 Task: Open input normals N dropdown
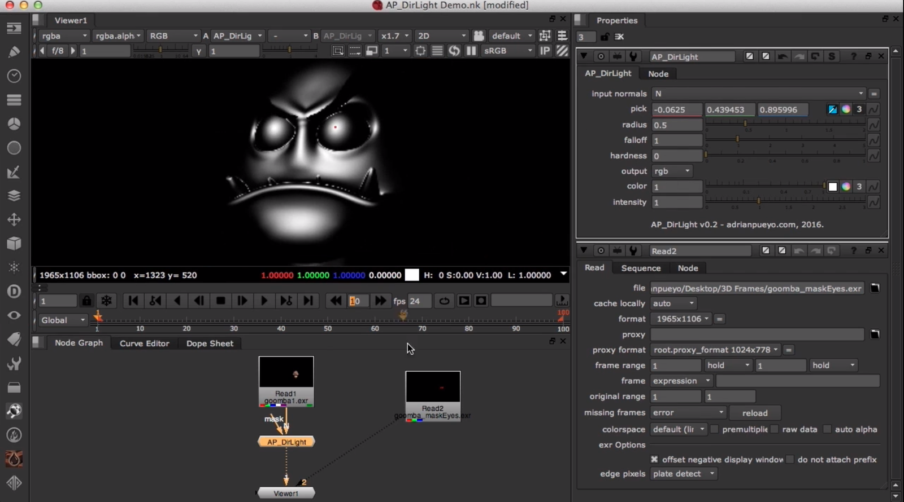759,94
